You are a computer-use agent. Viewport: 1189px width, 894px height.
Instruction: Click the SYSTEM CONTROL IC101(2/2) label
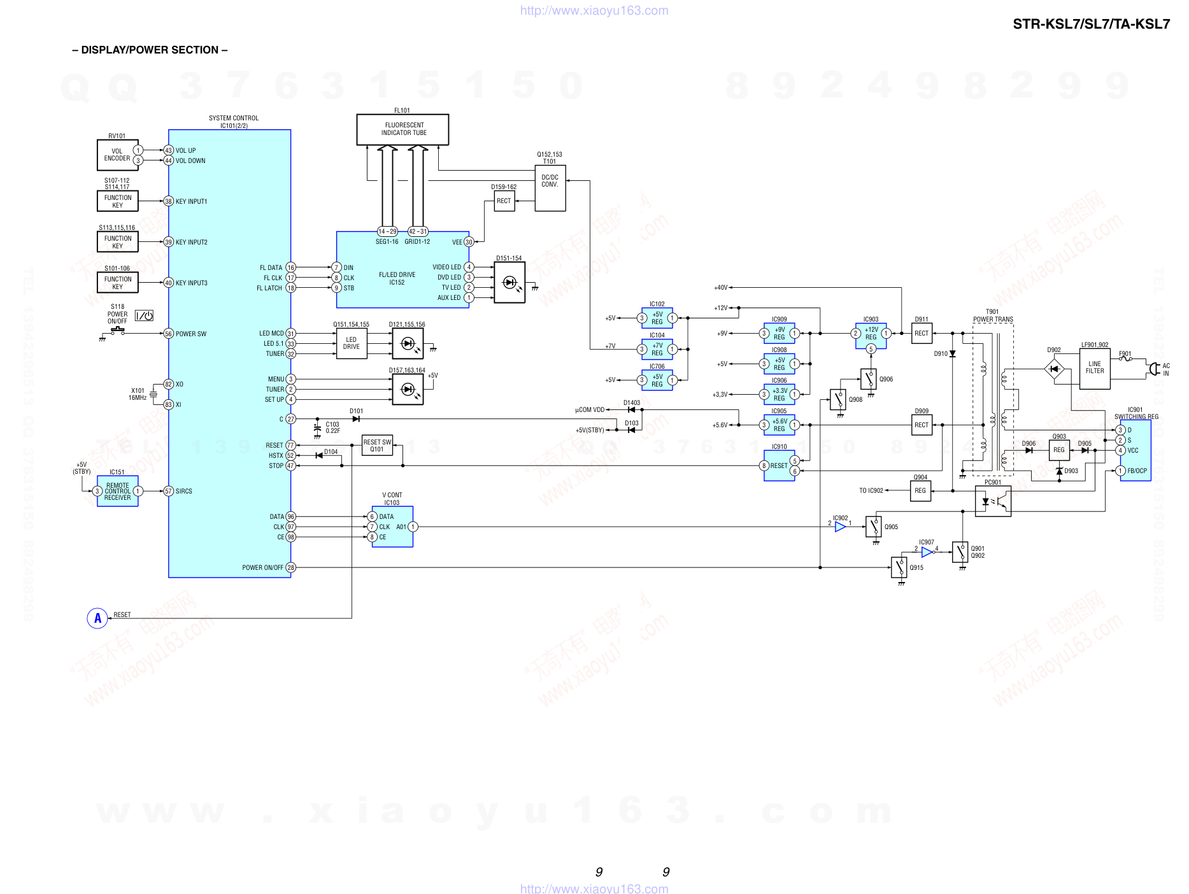234,122
